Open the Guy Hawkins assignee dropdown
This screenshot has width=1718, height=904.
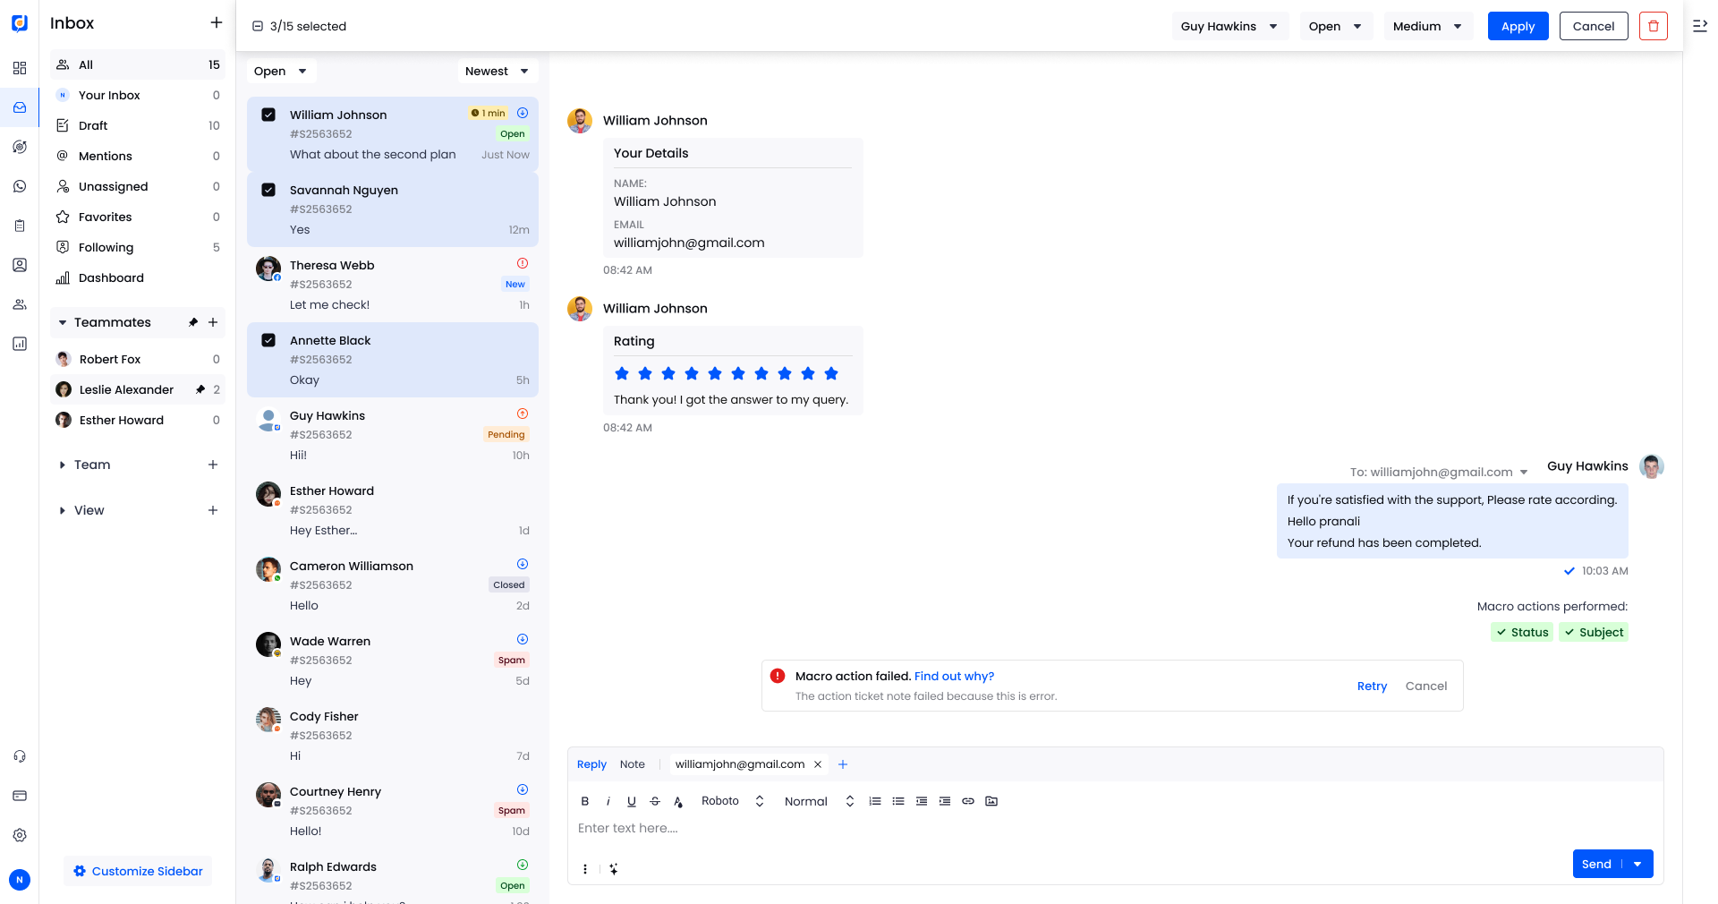pos(1229,26)
